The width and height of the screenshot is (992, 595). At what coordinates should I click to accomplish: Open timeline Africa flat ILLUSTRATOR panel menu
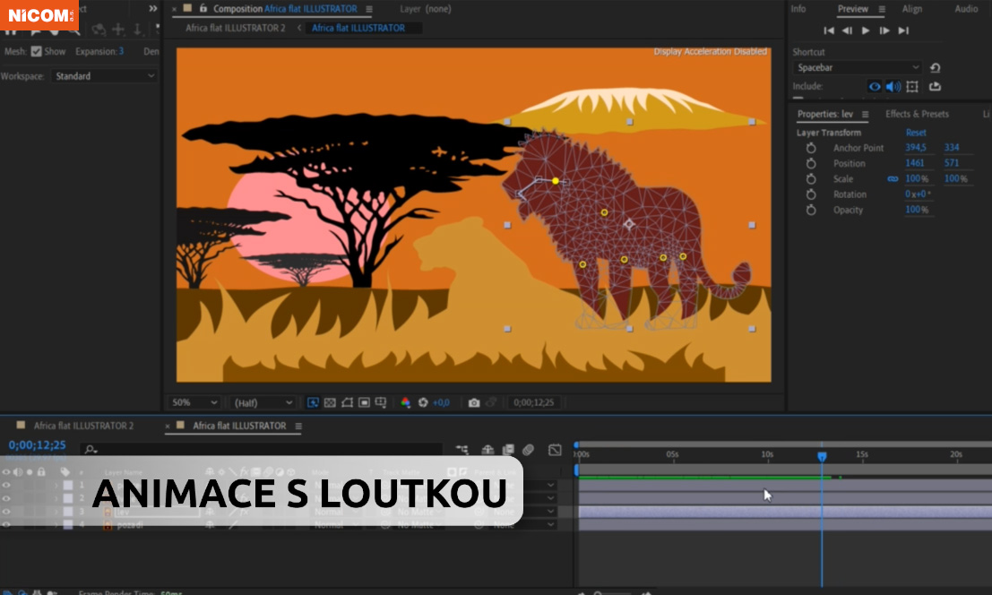pyautogui.click(x=298, y=427)
